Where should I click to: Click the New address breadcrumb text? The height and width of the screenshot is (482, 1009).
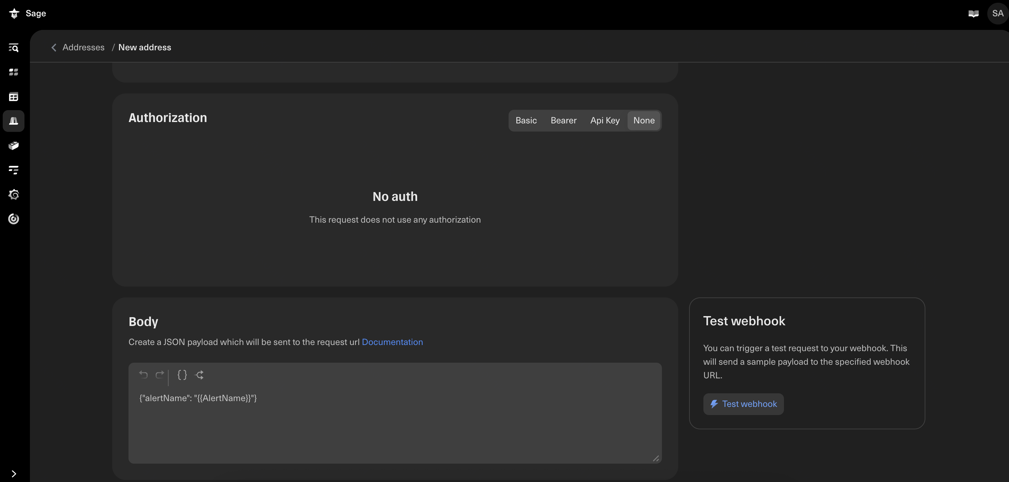pos(144,47)
